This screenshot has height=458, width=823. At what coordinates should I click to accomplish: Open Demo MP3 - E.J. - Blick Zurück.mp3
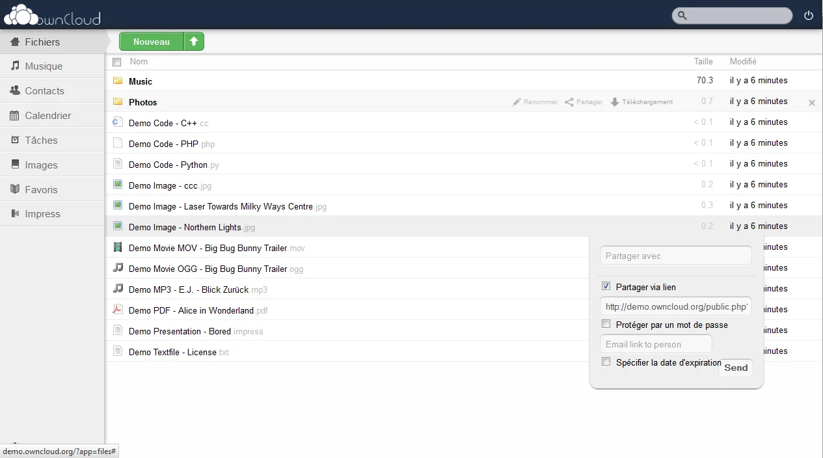(x=198, y=290)
